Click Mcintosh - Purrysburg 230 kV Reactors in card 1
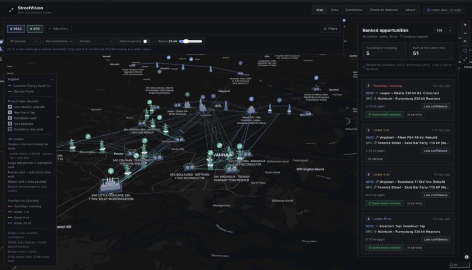Image resolution: width=472 pixels, height=270 pixels. tap(409, 99)
